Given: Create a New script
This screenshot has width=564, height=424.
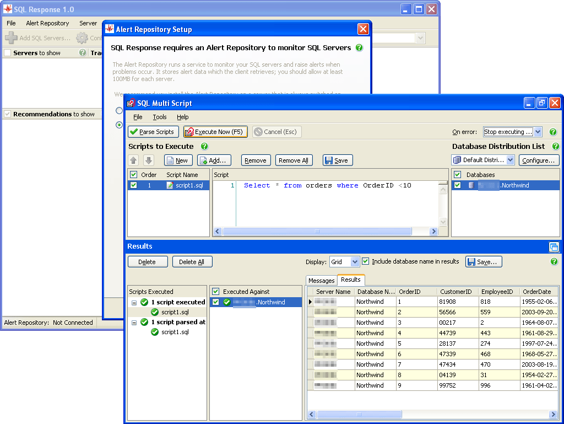Looking at the screenshot, I should (178, 160).
